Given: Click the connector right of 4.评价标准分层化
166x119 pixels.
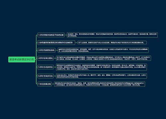Looking at the screenshot, I should click(x=55, y=58).
